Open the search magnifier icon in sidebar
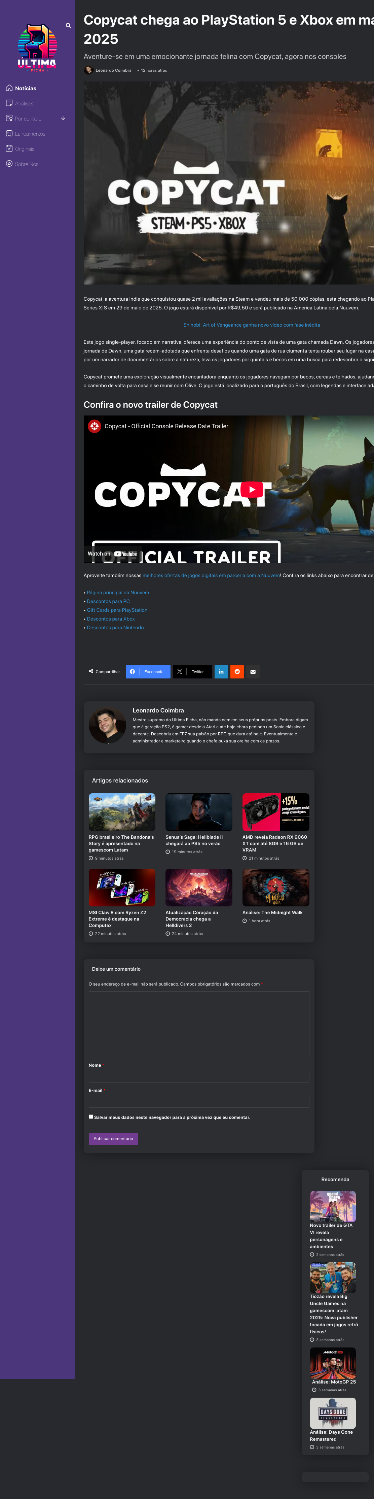The image size is (374, 1499). click(68, 26)
